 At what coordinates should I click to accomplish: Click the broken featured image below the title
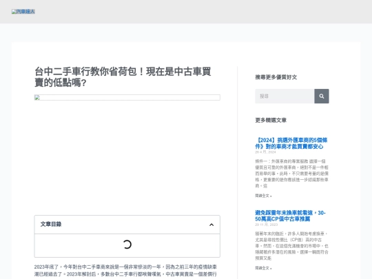(127, 98)
